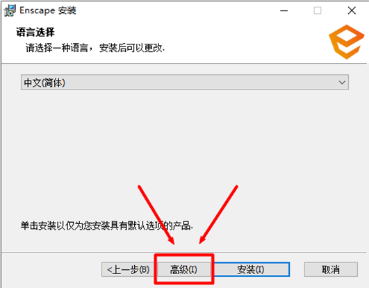Click the 语言选择 heading text
Screen dimensions: 369x288
(35, 32)
